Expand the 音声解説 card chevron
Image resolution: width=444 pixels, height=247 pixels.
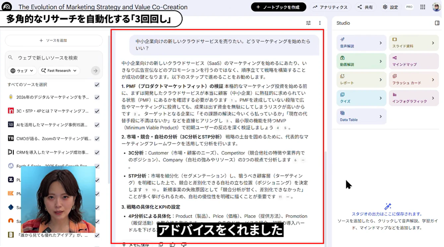tap(381, 43)
